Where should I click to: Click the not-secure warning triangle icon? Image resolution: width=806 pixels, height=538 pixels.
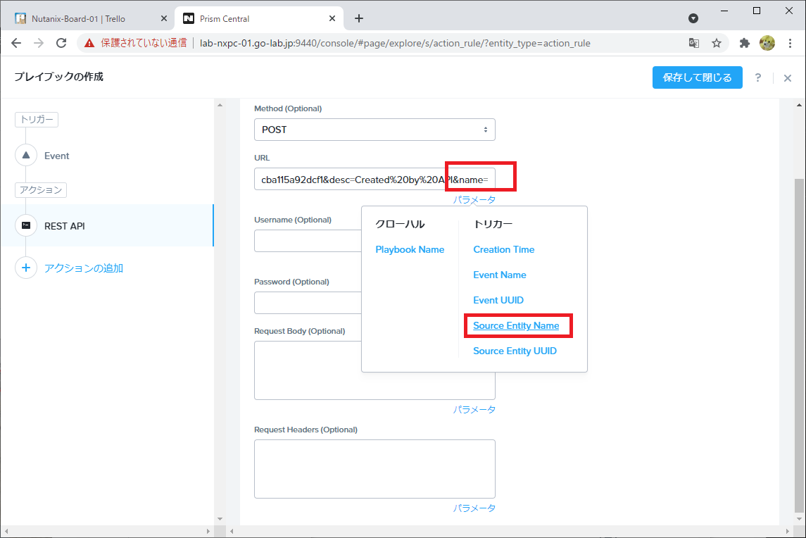[x=89, y=43]
